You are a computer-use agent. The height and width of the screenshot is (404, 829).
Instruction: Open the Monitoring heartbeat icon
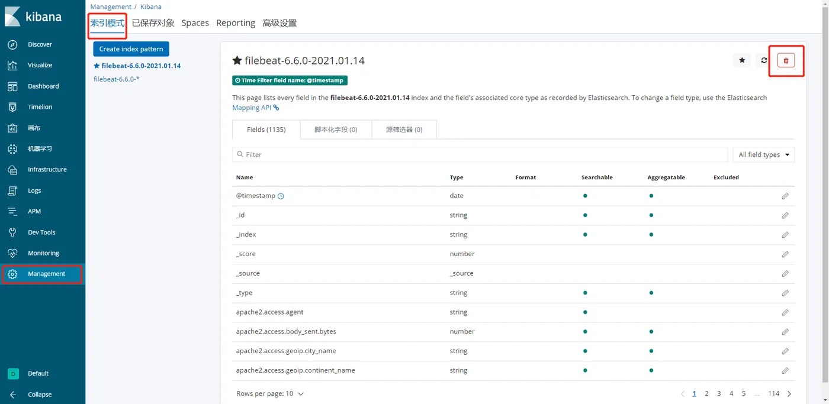coord(12,253)
